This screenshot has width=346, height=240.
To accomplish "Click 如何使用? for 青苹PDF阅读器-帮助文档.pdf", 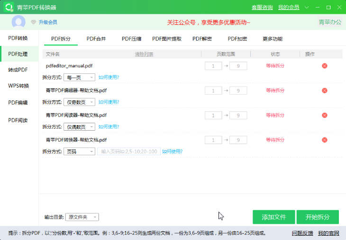I will point(109,127).
